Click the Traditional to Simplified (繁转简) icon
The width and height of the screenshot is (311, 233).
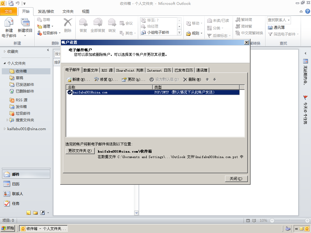pos(238,20)
